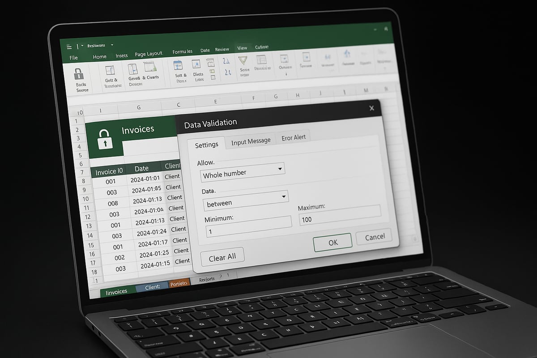
Task: Switch to the Input Message tab
Action: (251, 140)
